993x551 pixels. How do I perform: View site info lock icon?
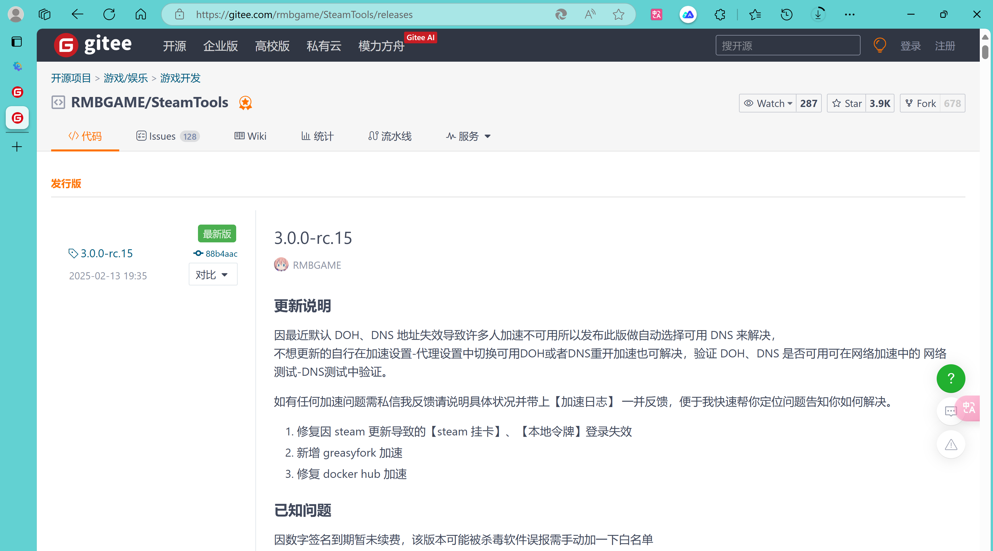point(180,15)
